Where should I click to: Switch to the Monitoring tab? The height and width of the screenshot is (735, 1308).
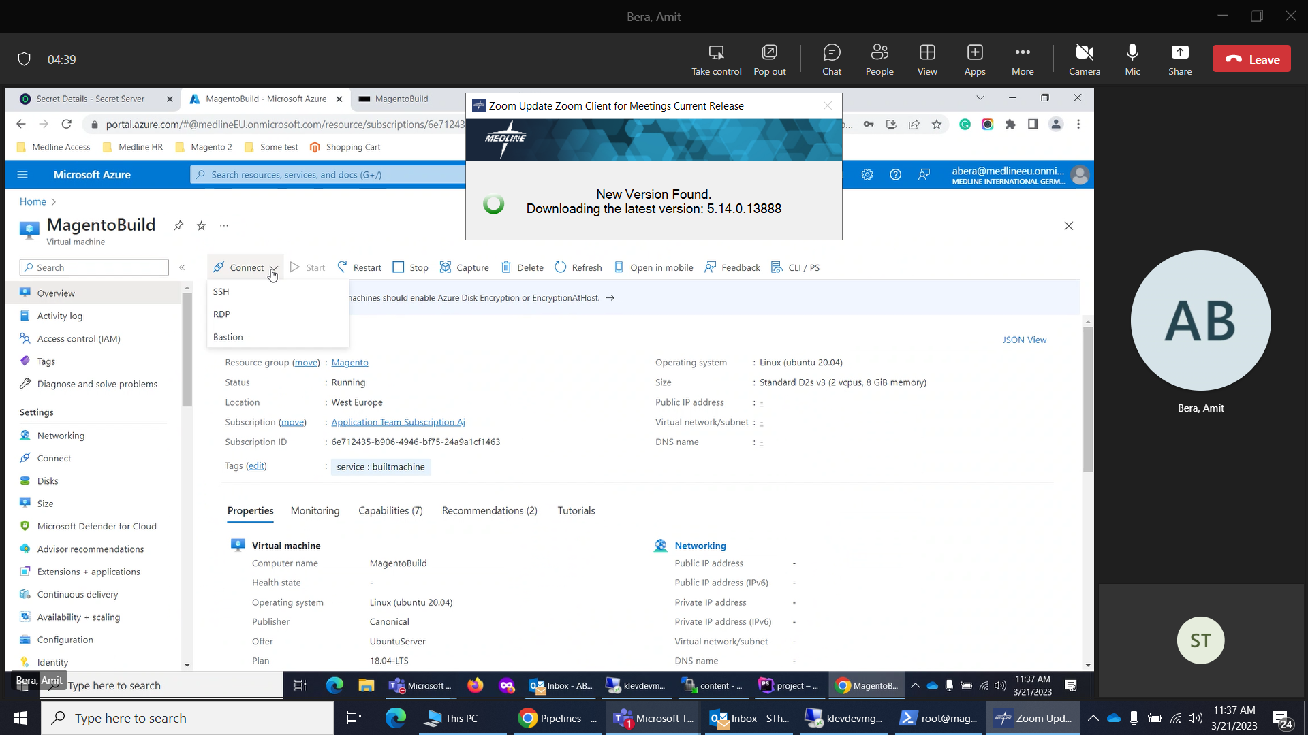click(315, 511)
